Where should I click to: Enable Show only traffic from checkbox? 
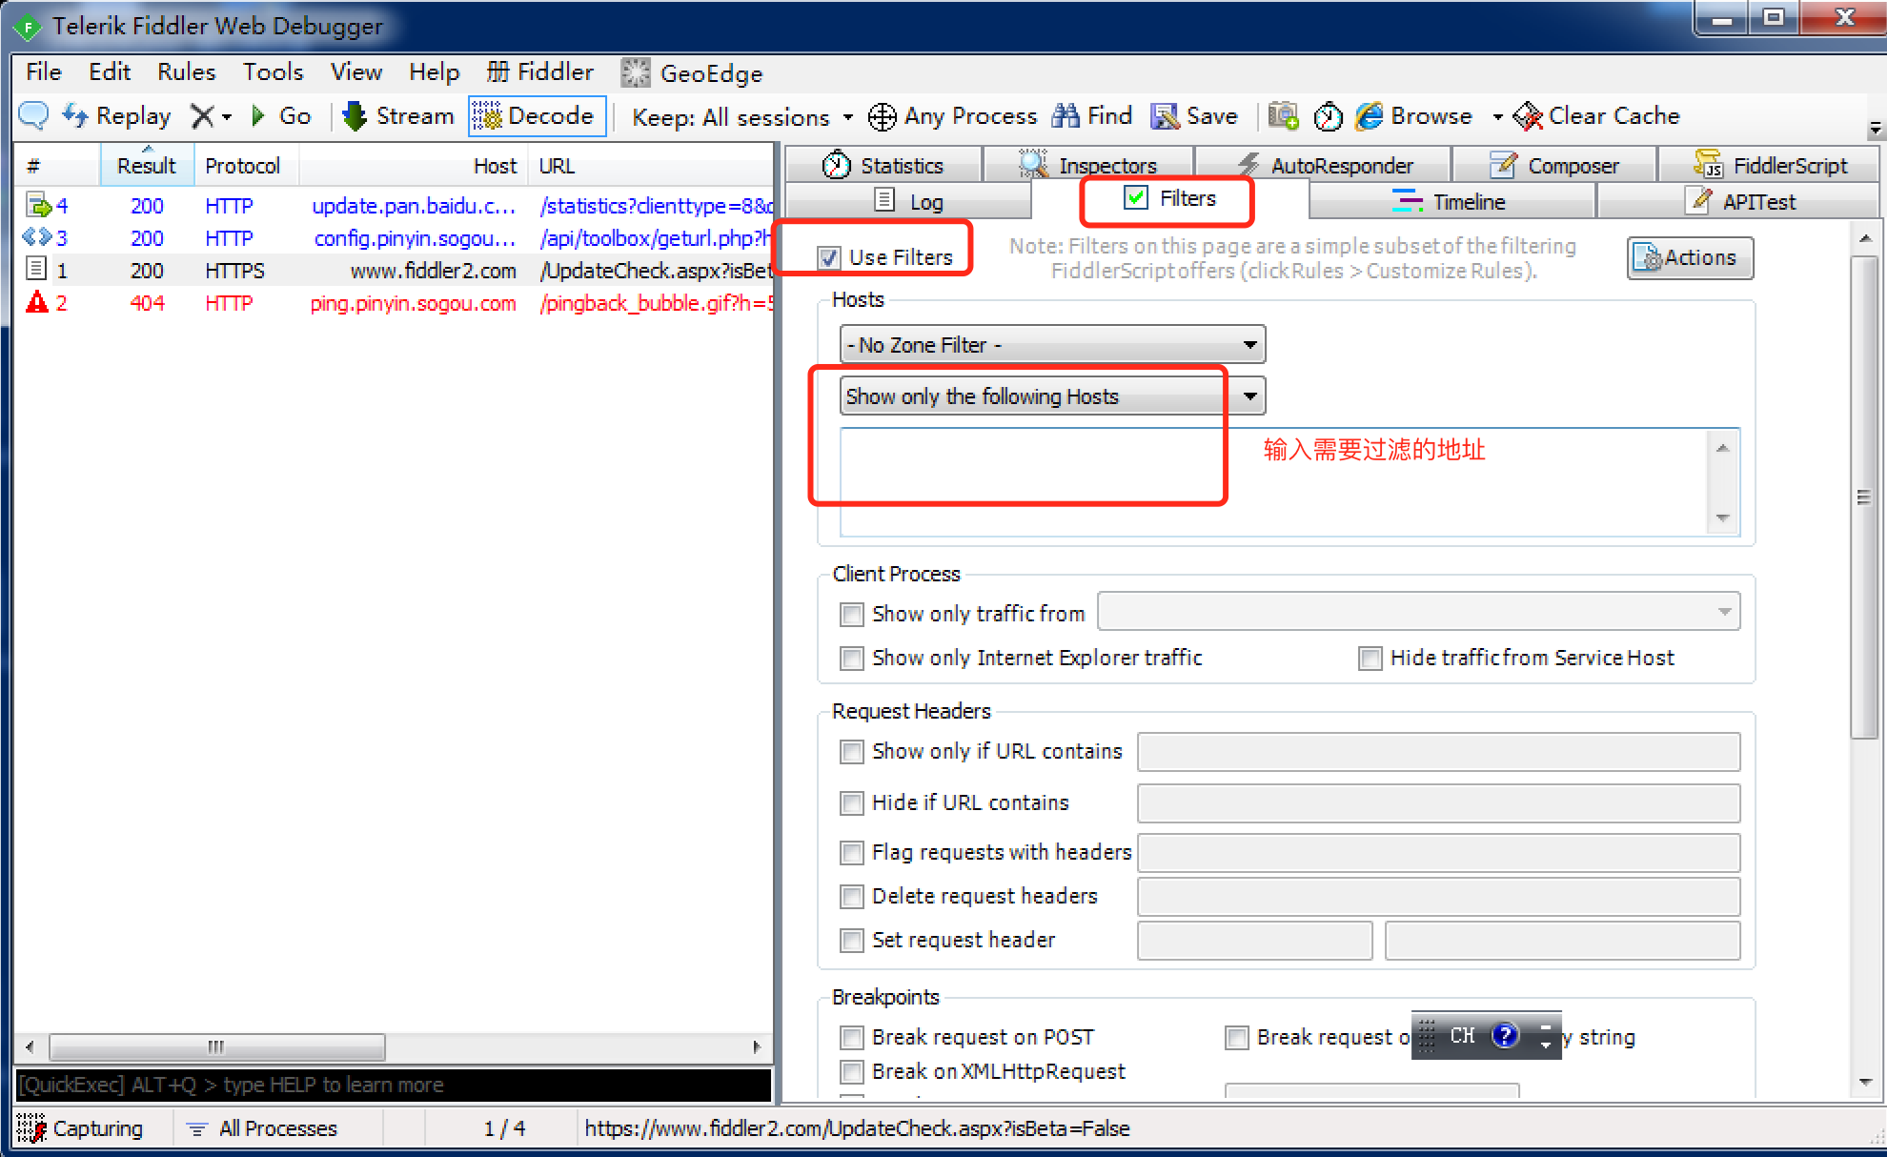(x=851, y=614)
